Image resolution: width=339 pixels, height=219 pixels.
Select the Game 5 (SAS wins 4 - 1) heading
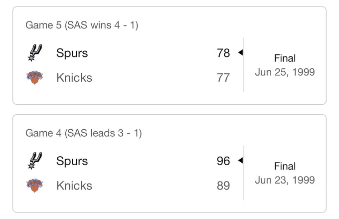(82, 25)
